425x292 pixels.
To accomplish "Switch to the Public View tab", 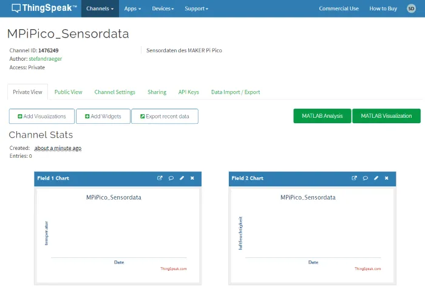I will pyautogui.click(x=68, y=92).
